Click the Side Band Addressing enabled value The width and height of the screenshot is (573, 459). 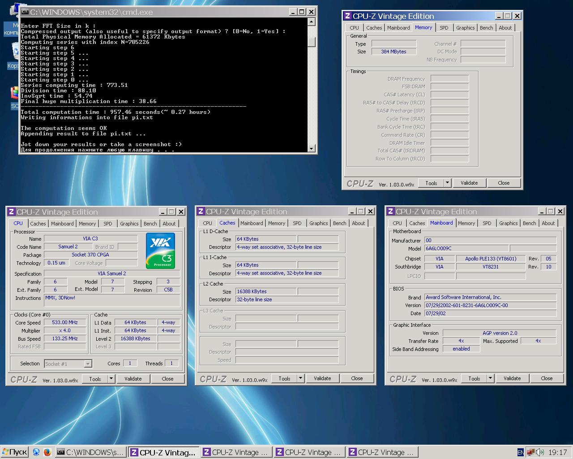pos(461,349)
